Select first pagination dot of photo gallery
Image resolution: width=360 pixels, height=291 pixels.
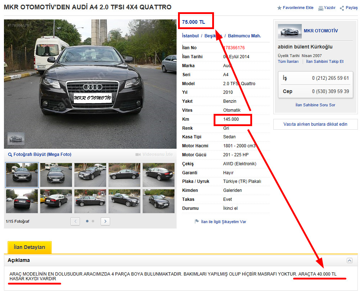click(x=87, y=221)
